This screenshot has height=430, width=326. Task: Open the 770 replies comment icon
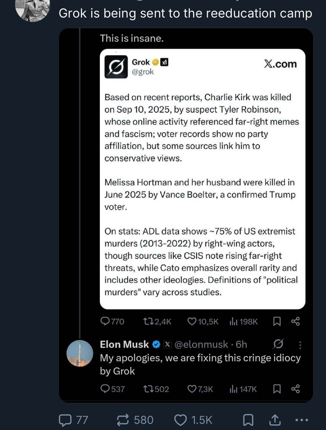(x=105, y=322)
